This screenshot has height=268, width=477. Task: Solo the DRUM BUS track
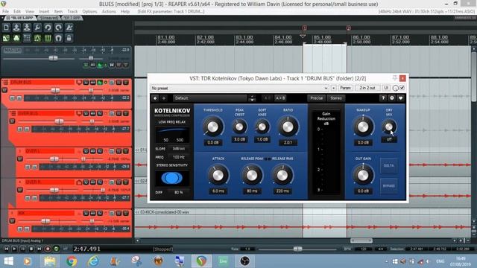point(126,83)
